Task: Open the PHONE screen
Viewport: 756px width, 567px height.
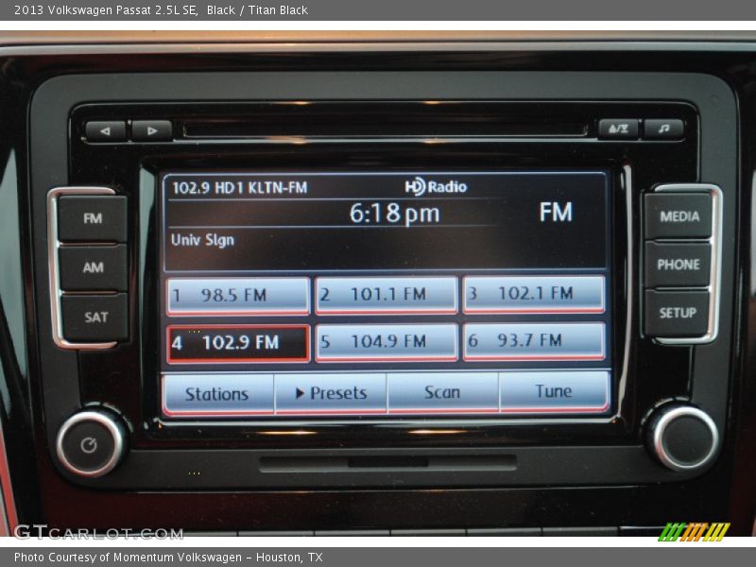Action: (679, 265)
